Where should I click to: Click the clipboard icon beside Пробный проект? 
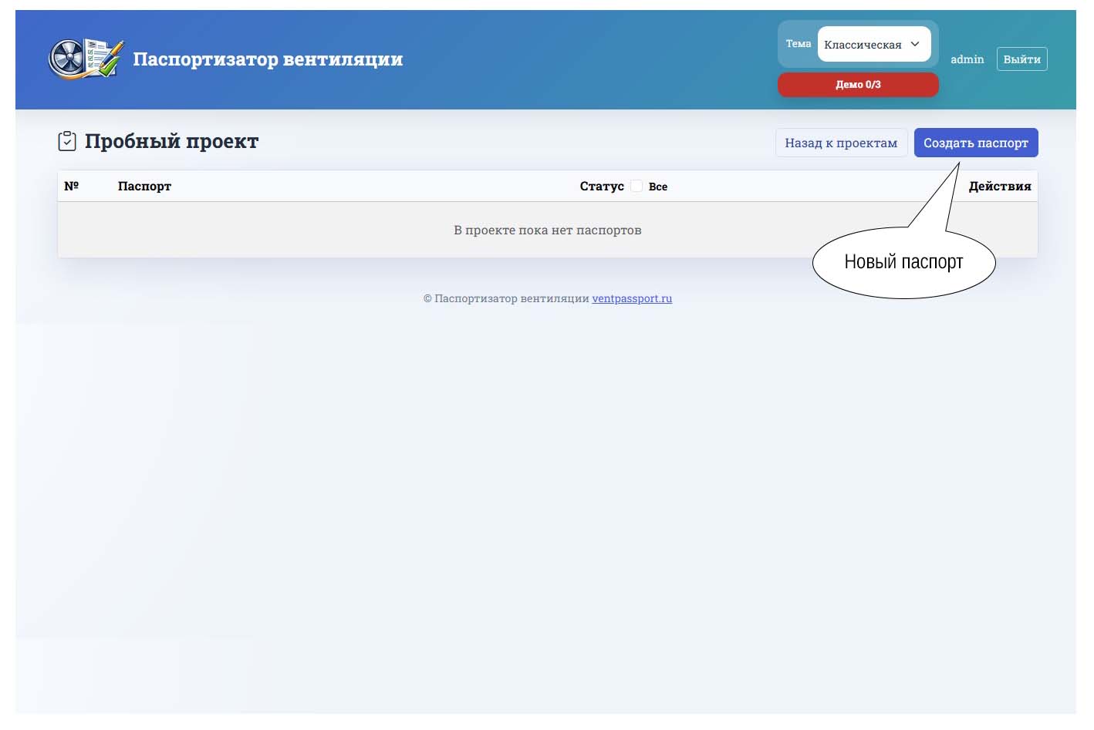click(67, 141)
